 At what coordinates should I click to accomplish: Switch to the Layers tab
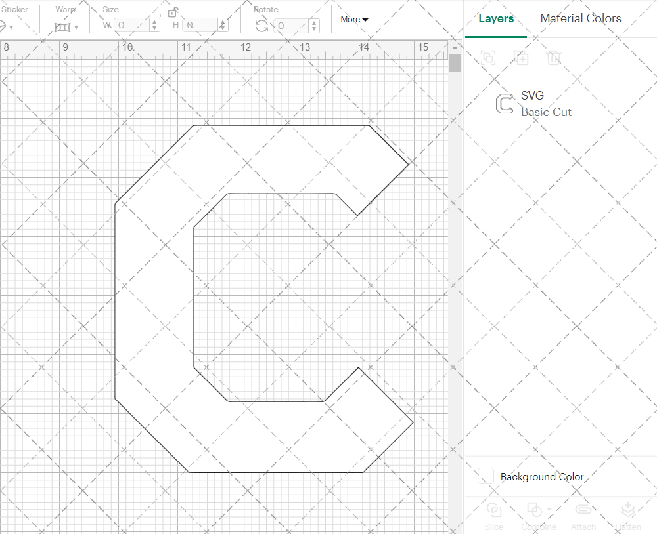[496, 18]
